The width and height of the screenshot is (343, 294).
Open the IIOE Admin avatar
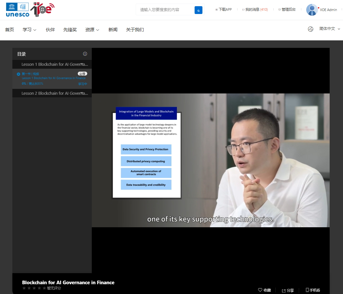click(x=312, y=10)
